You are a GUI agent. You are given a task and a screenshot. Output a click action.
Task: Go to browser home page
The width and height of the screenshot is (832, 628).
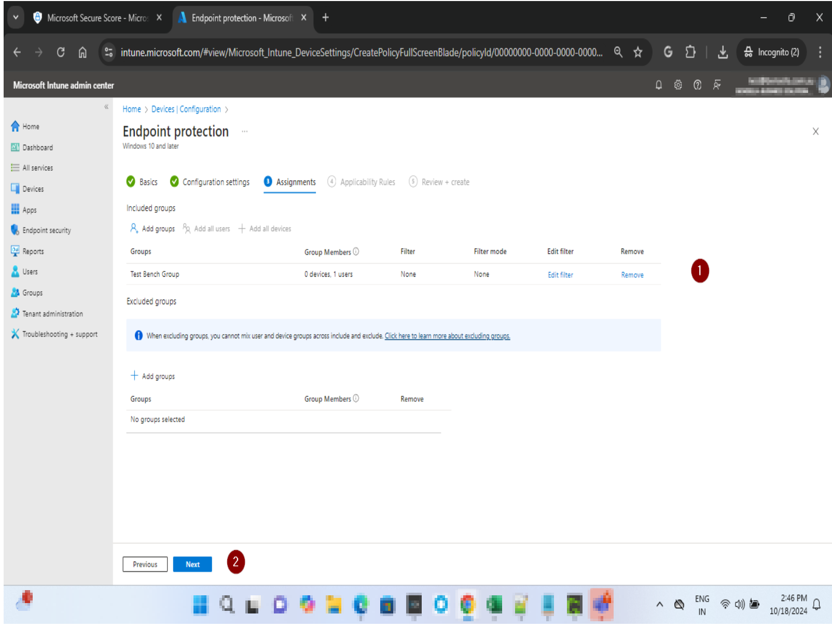[x=82, y=52]
